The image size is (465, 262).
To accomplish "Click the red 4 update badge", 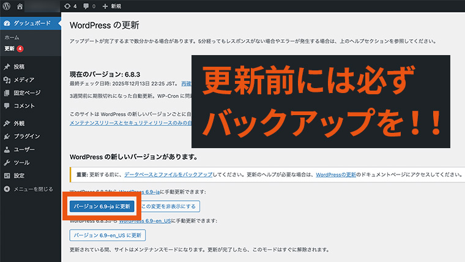I will tap(20, 48).
